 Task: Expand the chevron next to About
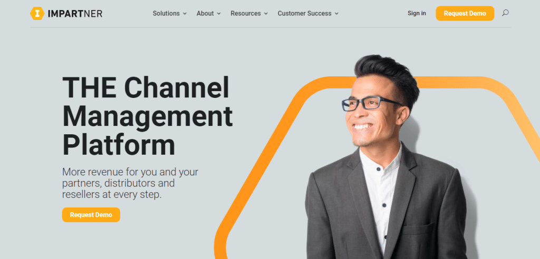[219, 13]
